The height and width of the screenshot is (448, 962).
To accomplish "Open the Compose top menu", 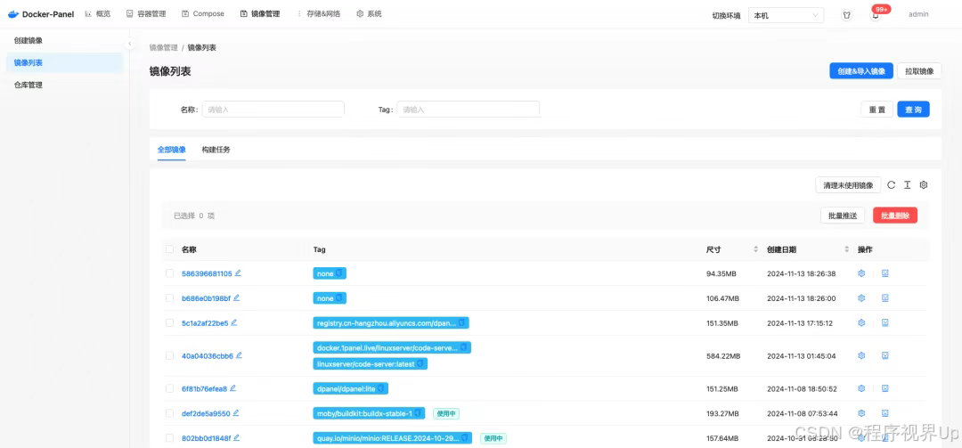I will [203, 13].
